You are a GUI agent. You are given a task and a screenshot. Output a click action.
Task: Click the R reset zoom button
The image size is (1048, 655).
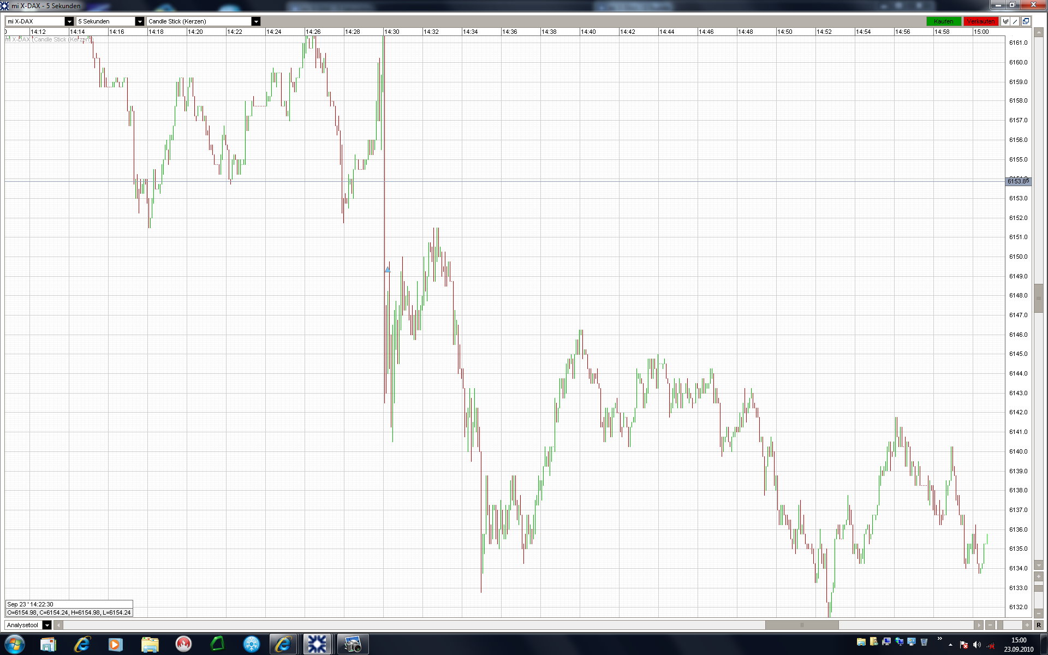coord(1038,625)
